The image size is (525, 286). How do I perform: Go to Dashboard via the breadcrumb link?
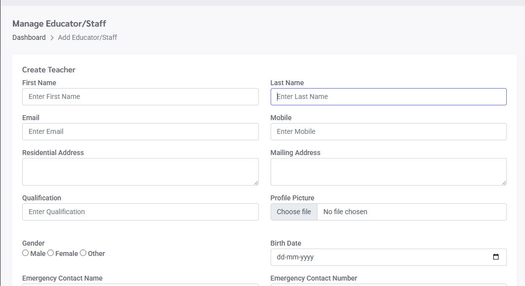(29, 37)
